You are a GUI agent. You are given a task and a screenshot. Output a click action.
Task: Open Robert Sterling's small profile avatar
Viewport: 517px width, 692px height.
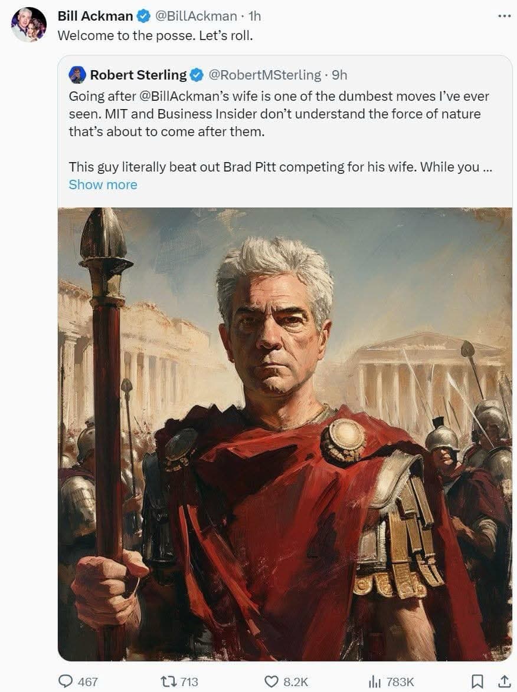pos(77,75)
